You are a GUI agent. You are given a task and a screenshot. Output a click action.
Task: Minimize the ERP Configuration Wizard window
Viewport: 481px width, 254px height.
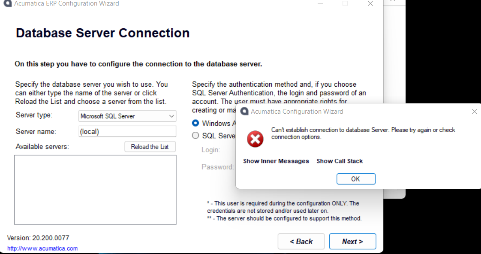[x=320, y=3]
